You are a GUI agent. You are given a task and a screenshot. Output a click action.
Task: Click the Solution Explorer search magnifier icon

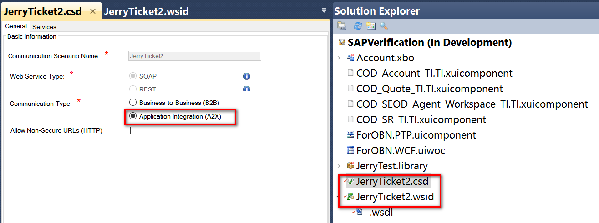click(383, 26)
